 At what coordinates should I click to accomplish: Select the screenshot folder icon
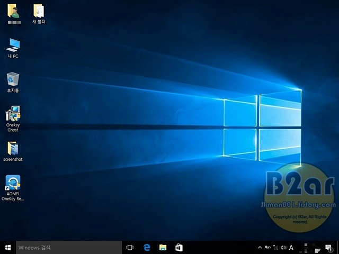(x=13, y=148)
